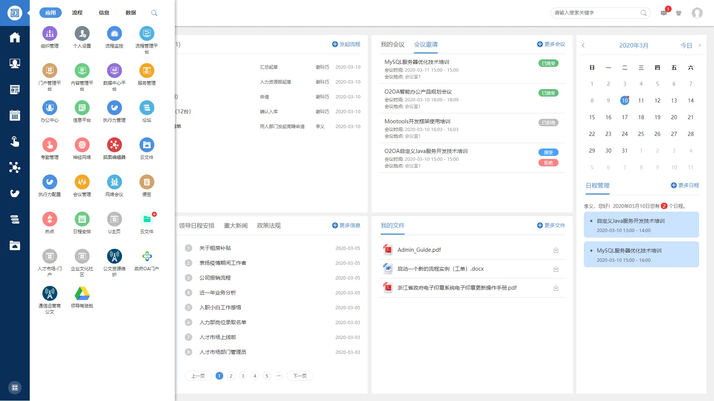Click the search icon in app menu
Viewport: 714px width, 401px height.
coord(154,13)
